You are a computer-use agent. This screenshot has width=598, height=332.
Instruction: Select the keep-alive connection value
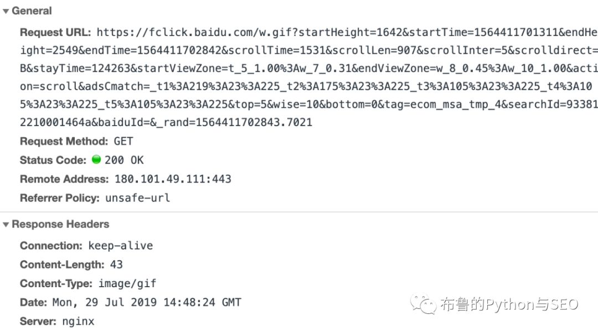click(x=121, y=246)
